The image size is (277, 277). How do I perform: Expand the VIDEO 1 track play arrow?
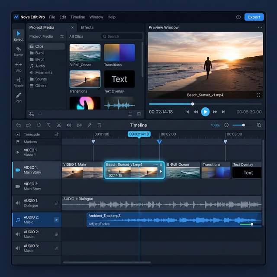pos(18,152)
